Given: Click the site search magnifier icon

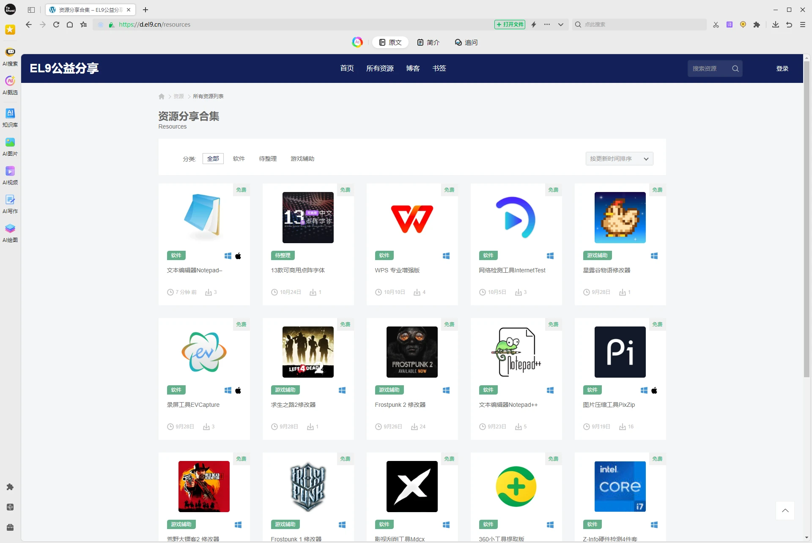Looking at the screenshot, I should click(735, 69).
